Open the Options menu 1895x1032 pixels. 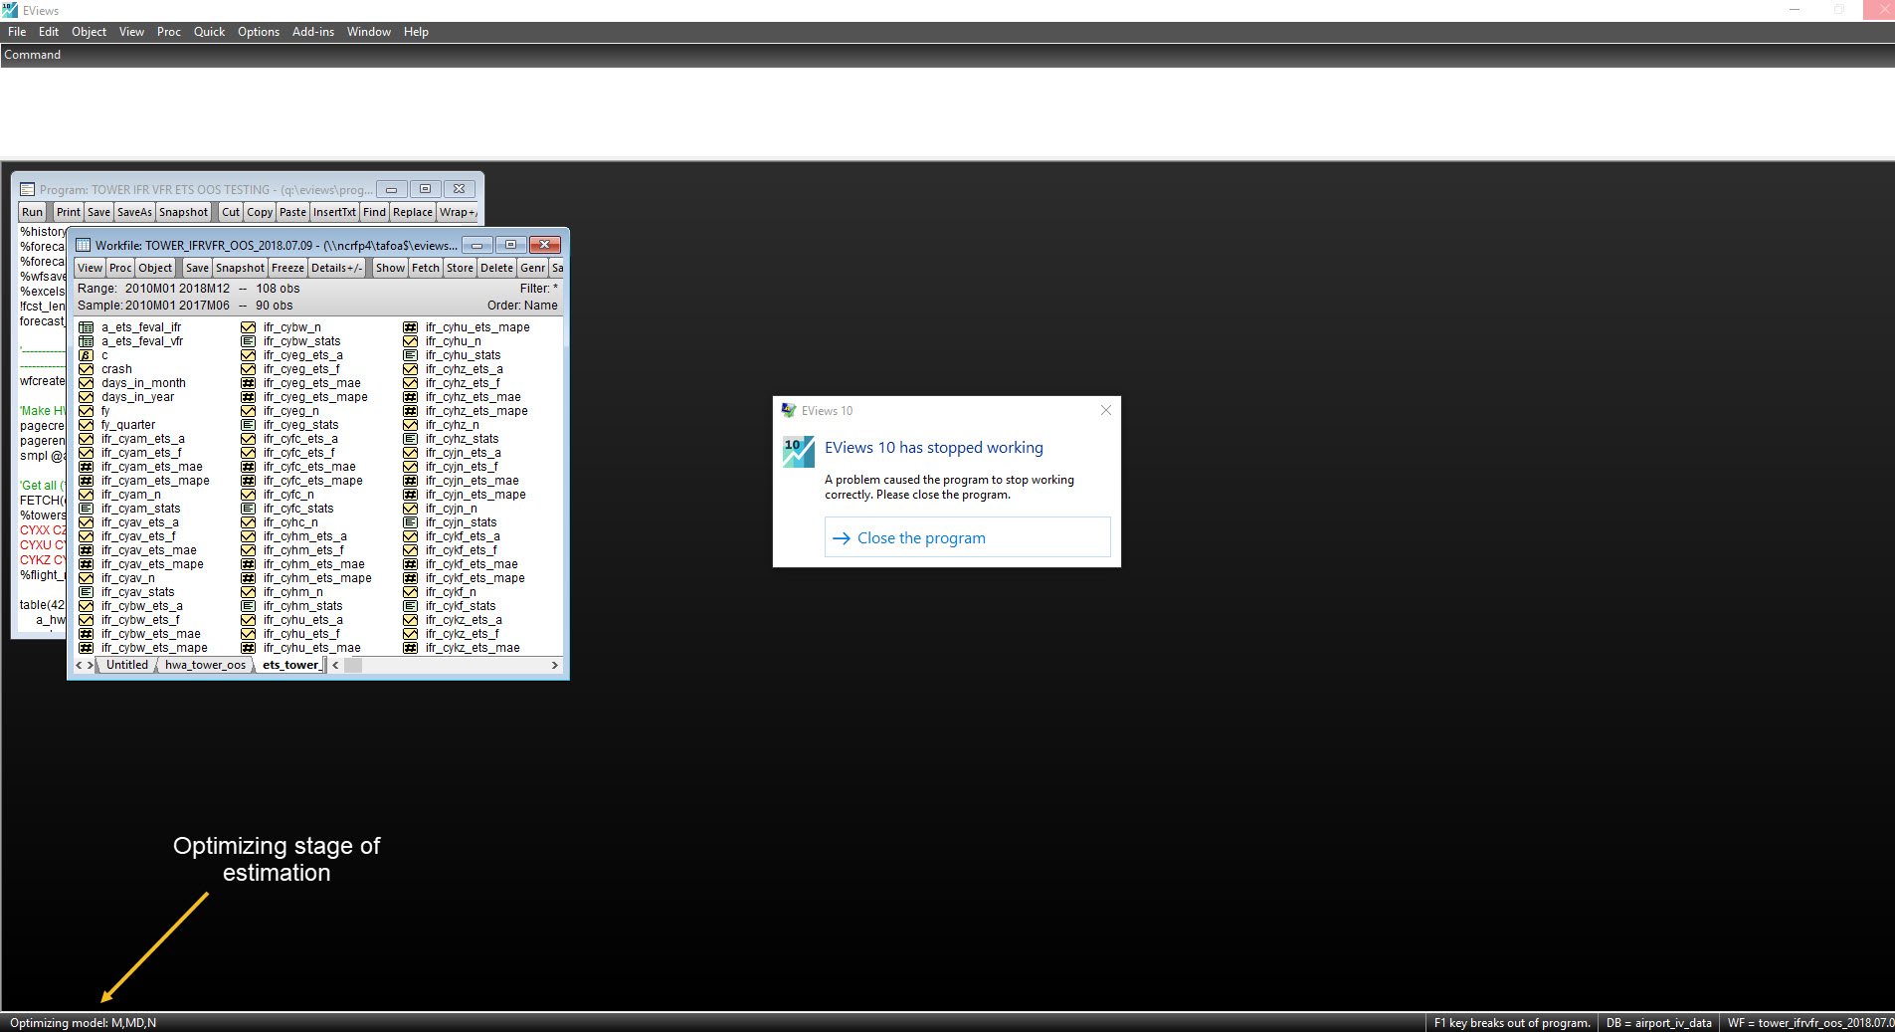coord(259,32)
